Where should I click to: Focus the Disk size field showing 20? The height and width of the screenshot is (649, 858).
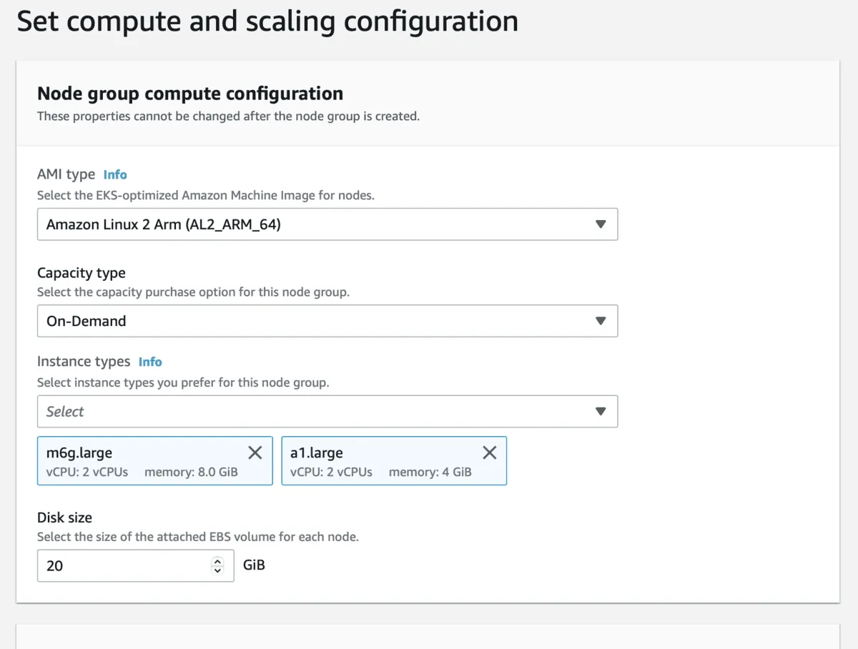[122, 565]
